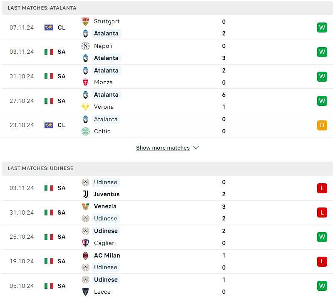This screenshot has width=335, height=300.
Task: Select the Last Matches: Udinese header
Action: (167, 168)
